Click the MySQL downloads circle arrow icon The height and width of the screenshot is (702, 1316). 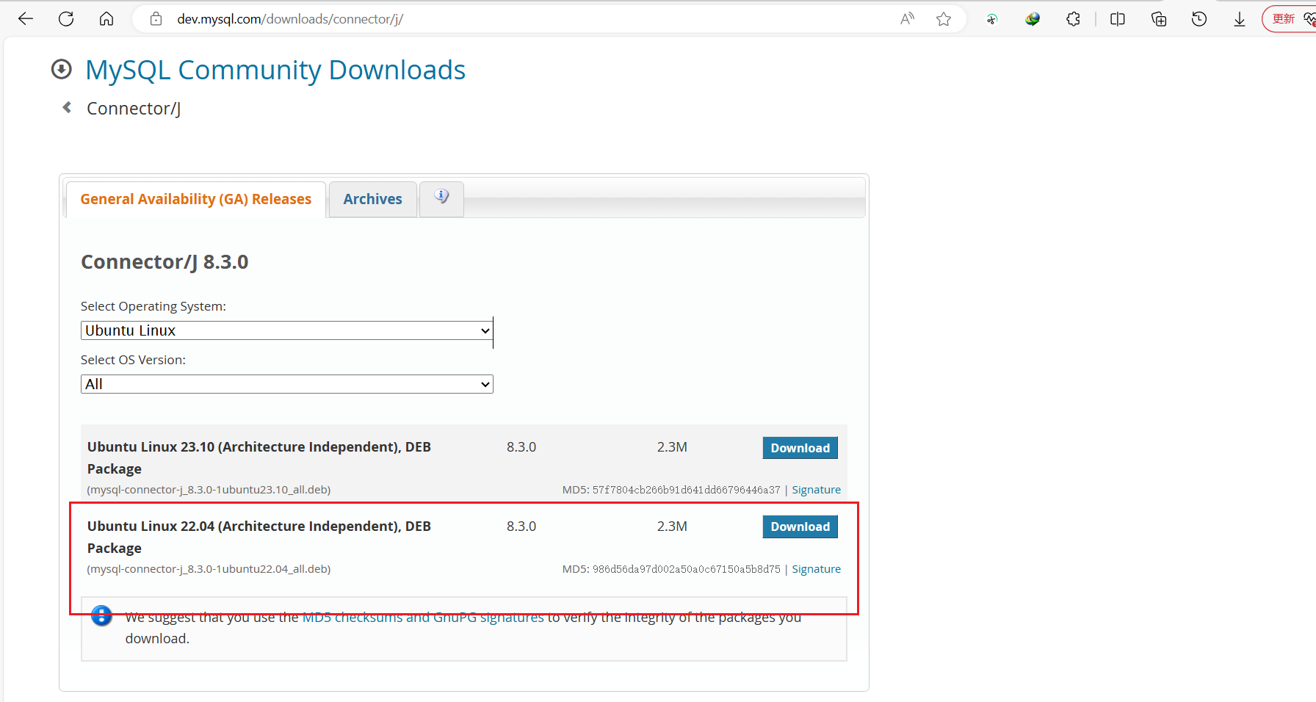coord(62,69)
